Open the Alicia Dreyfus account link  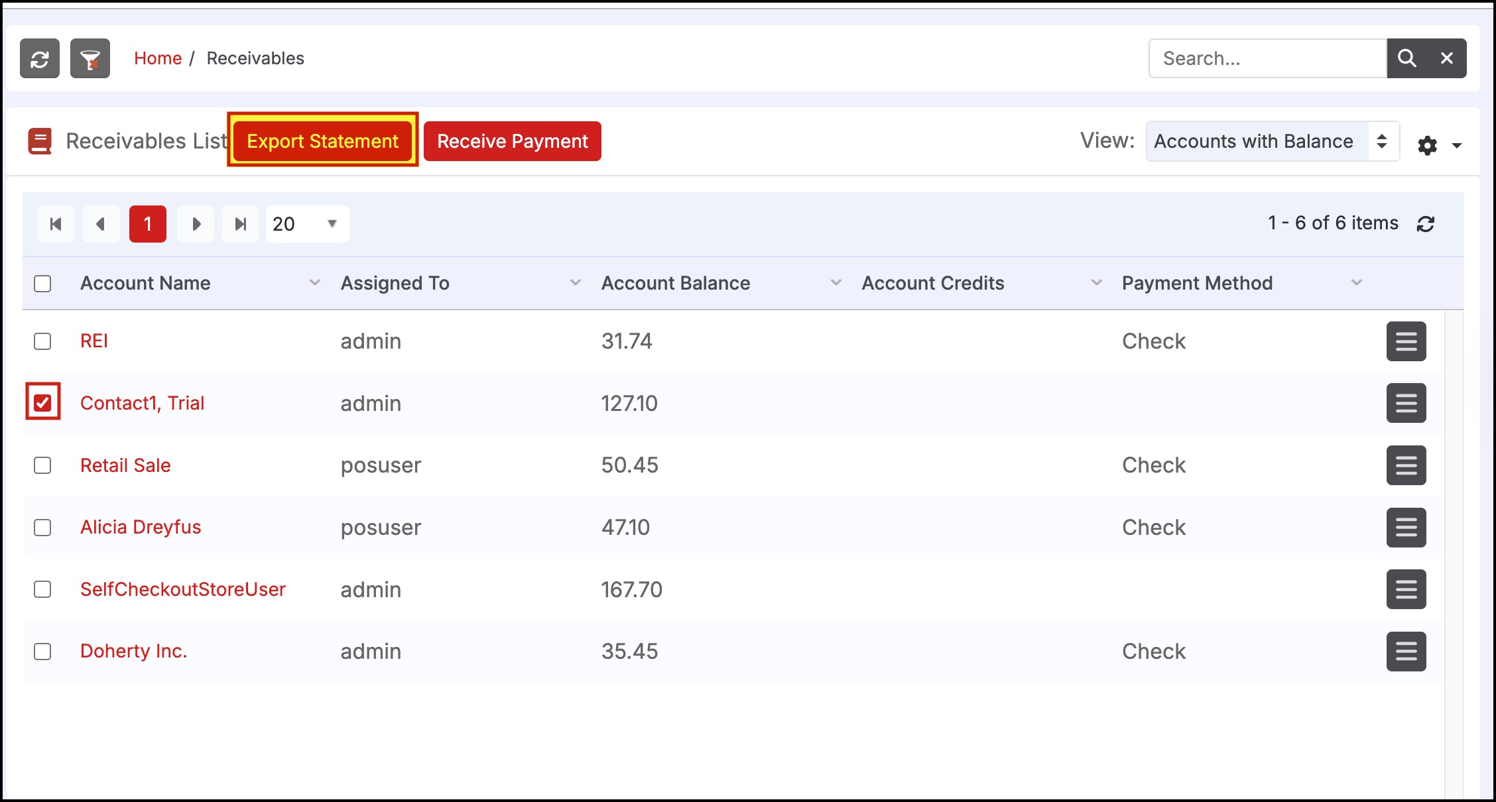tap(141, 527)
